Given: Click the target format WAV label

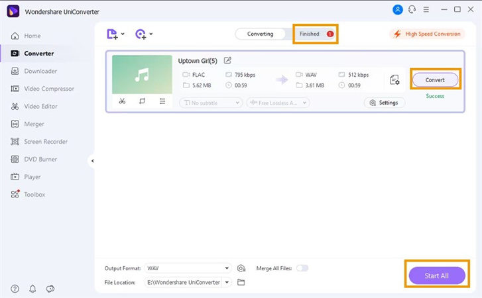Looking at the screenshot, I should (x=311, y=75).
